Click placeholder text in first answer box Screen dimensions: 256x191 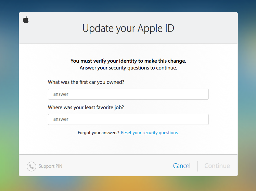tap(61, 94)
